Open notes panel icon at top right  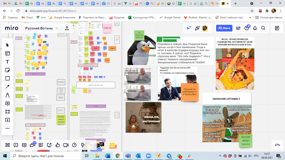(x=277, y=28)
